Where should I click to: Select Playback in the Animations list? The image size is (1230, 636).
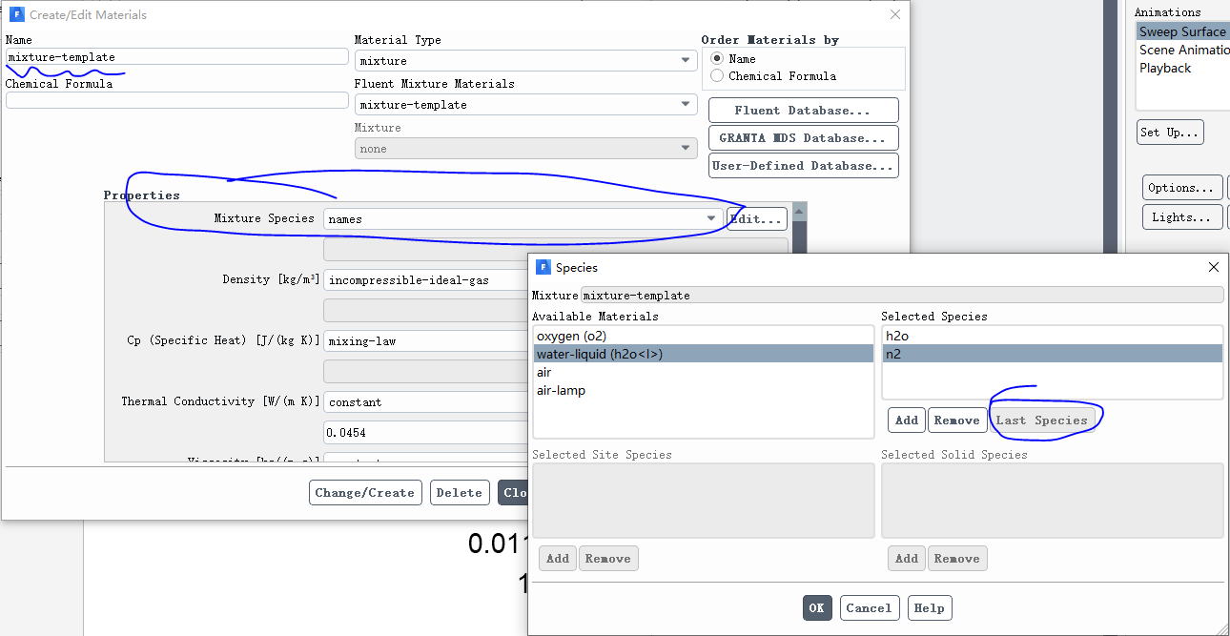click(1165, 69)
